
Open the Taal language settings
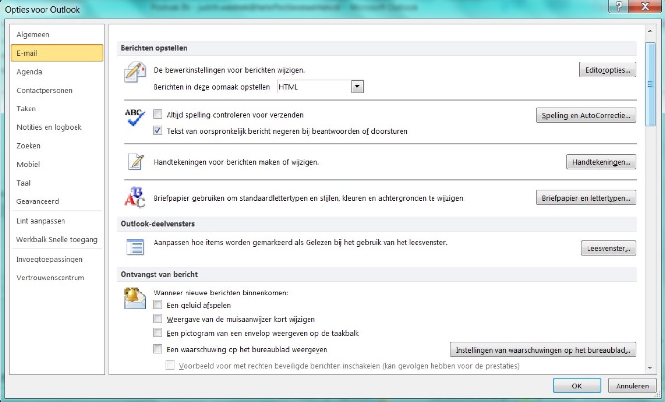click(57, 183)
